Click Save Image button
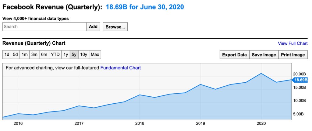The height and width of the screenshot is (131, 312). [x=264, y=55]
